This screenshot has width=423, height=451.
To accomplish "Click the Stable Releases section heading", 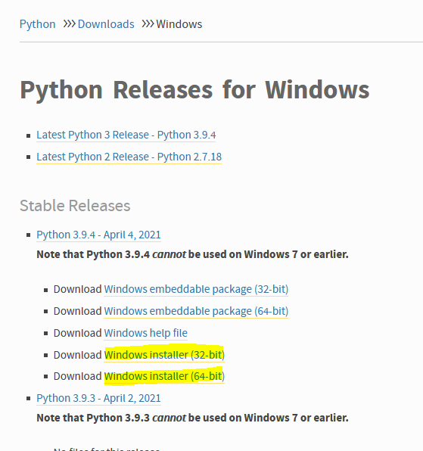I will click(75, 206).
